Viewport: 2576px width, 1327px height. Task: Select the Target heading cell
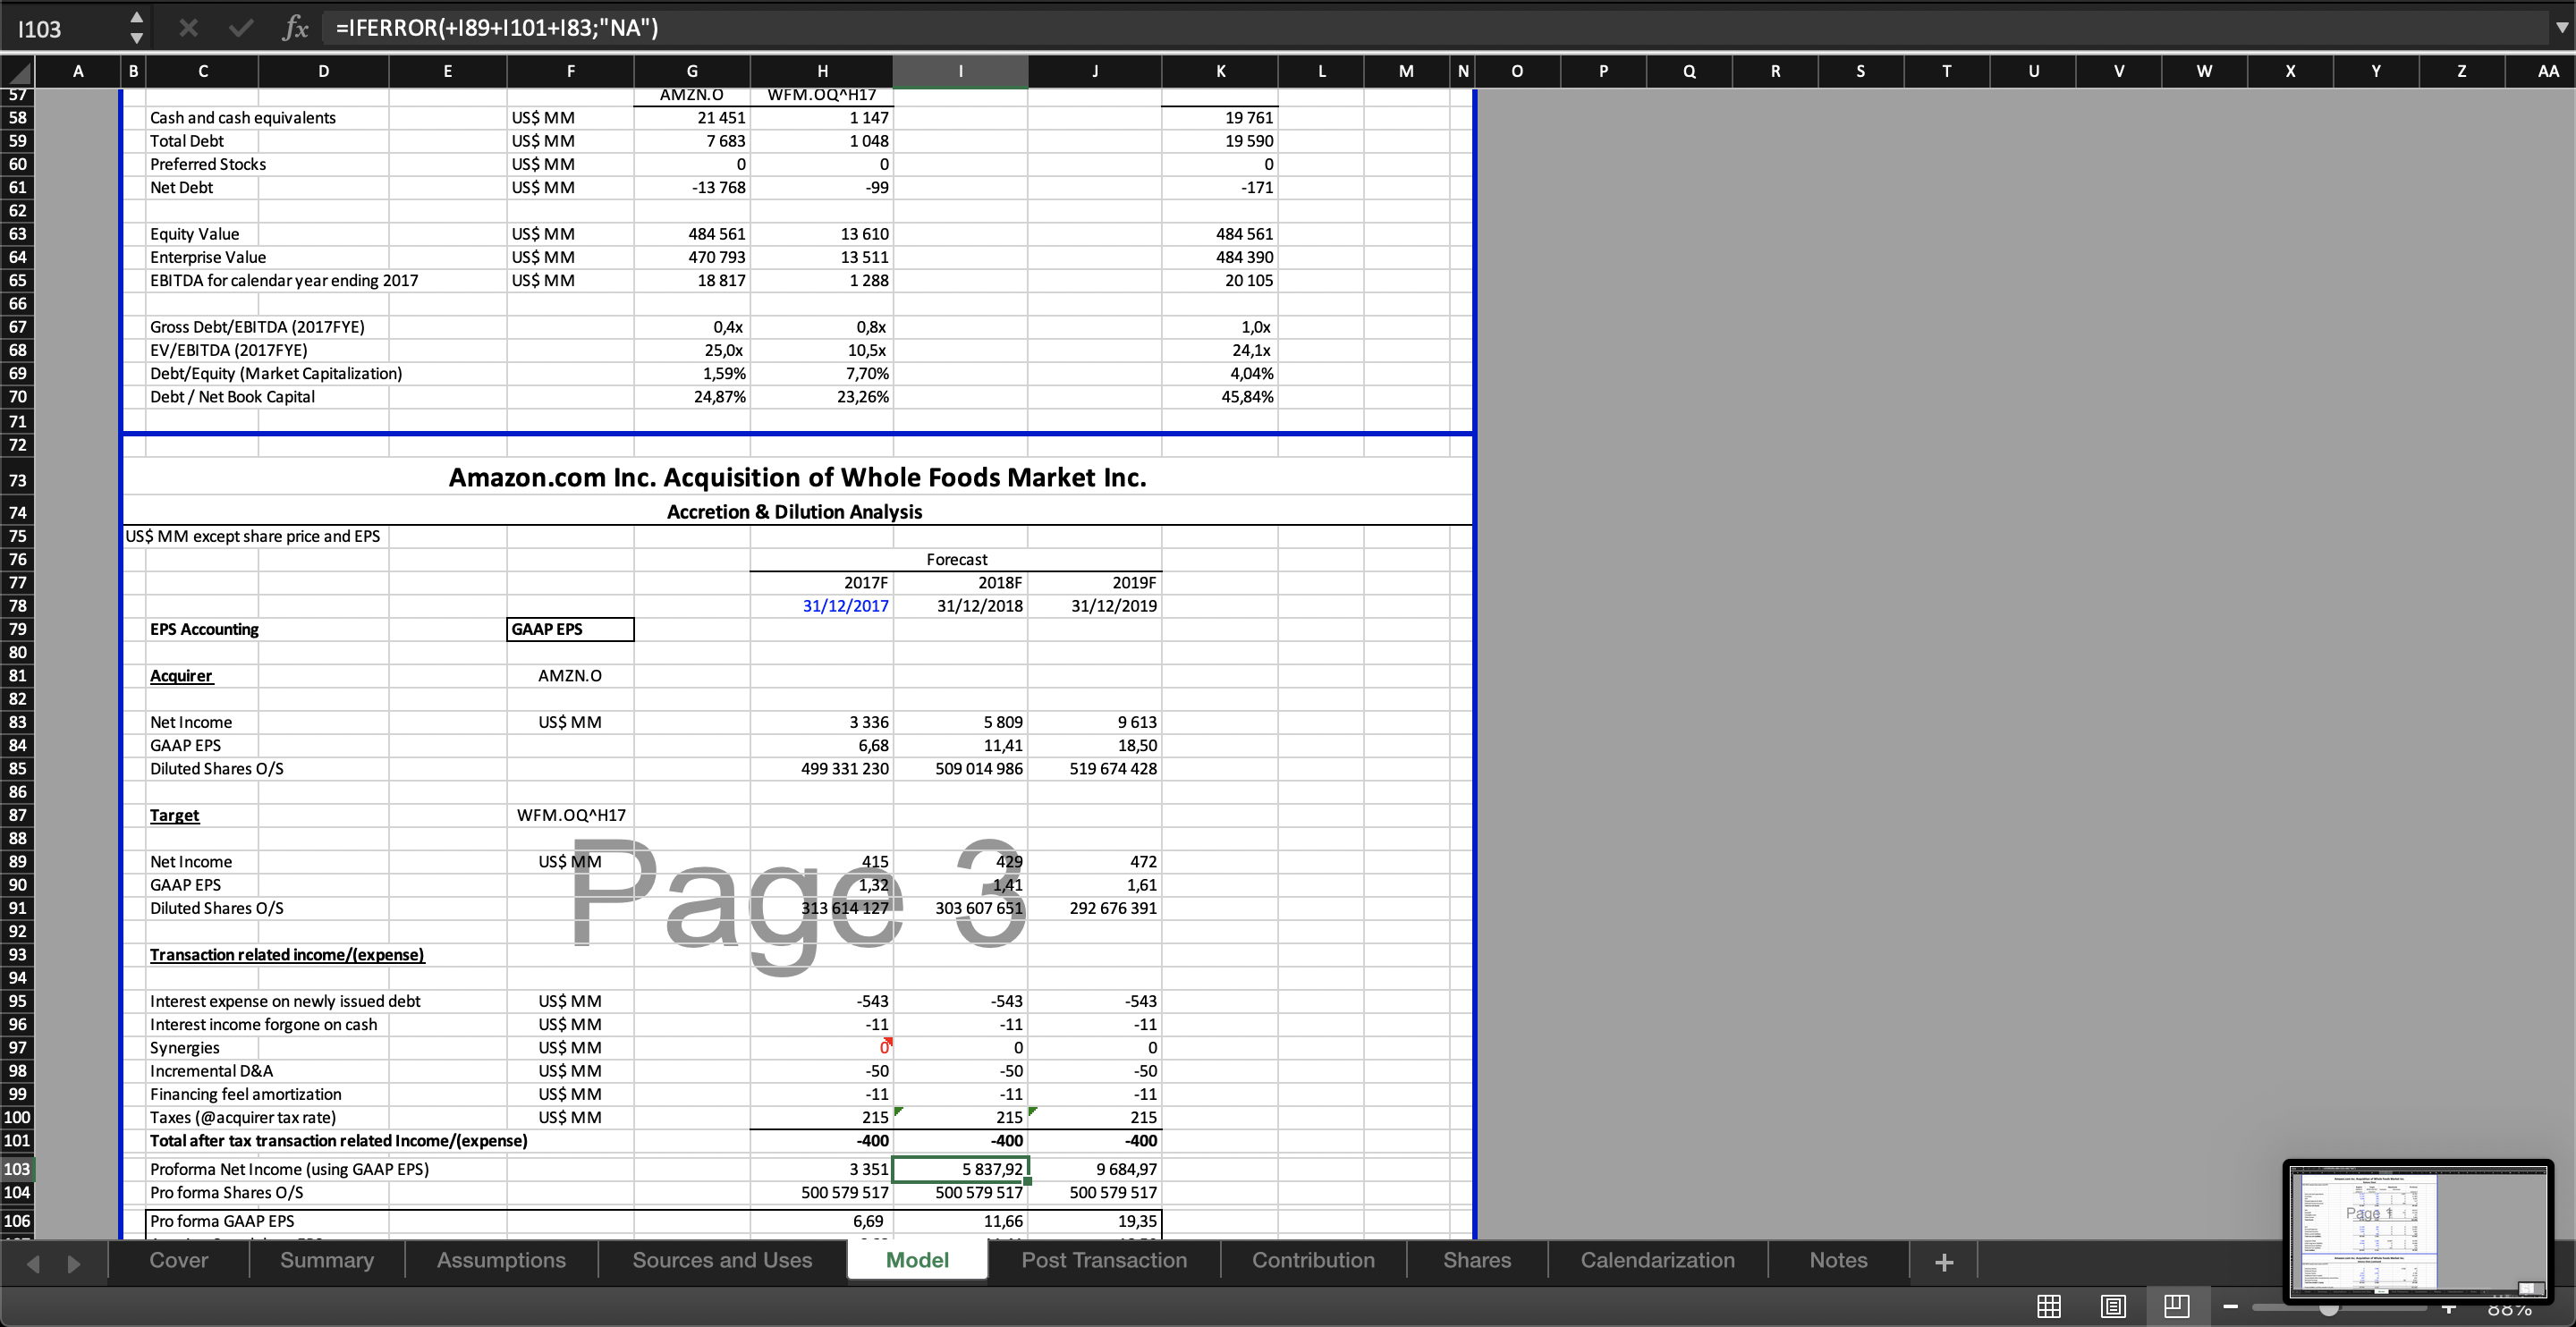(x=203, y=816)
